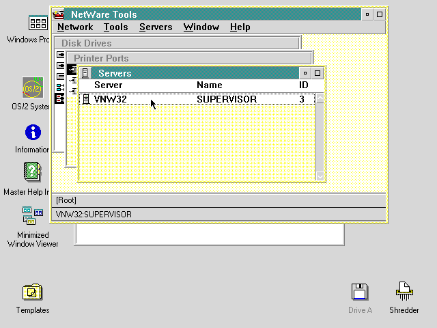Click the ID column header

click(303, 85)
